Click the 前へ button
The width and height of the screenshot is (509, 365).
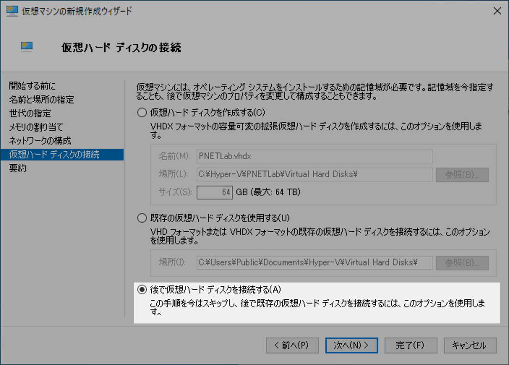pos(292,345)
